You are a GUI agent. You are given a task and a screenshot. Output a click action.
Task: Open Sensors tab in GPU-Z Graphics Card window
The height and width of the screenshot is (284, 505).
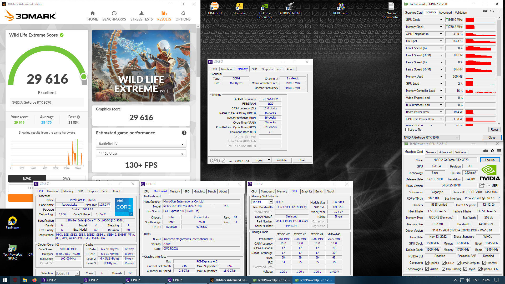(431, 152)
